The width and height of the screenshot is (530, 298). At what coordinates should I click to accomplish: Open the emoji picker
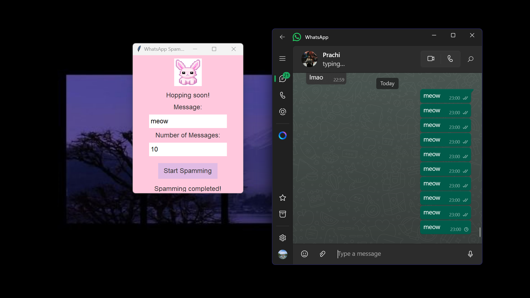[304, 254]
